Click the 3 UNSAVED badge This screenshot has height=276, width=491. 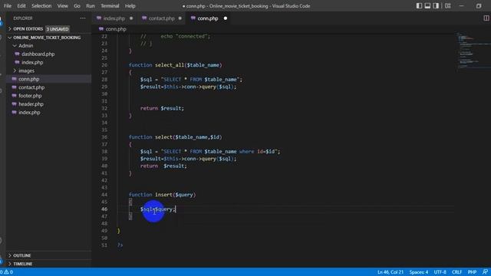point(58,29)
